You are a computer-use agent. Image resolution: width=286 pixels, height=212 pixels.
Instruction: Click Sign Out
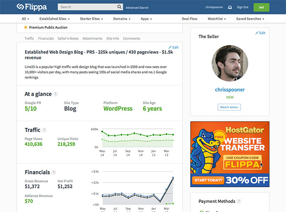pyautogui.click(x=243, y=7)
